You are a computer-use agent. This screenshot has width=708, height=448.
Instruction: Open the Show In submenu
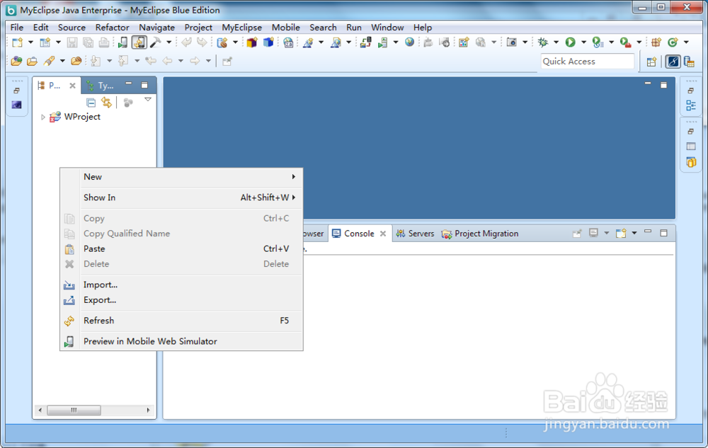click(x=181, y=197)
